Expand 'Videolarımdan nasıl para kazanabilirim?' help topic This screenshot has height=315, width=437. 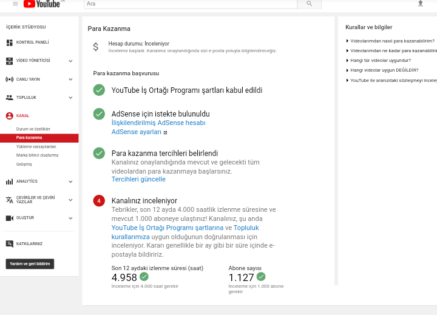[x=390, y=41]
